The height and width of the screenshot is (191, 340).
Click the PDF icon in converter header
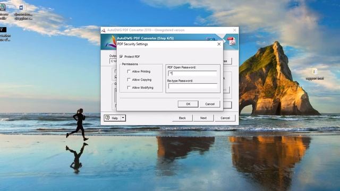(232, 41)
